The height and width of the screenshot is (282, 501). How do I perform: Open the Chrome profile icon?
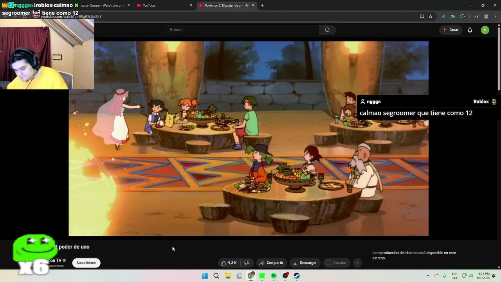(486, 16)
